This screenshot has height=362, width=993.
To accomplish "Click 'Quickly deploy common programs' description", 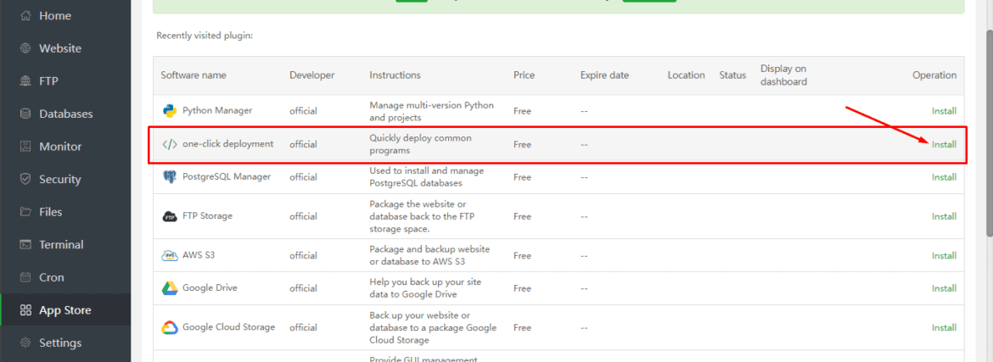I will pyautogui.click(x=420, y=144).
